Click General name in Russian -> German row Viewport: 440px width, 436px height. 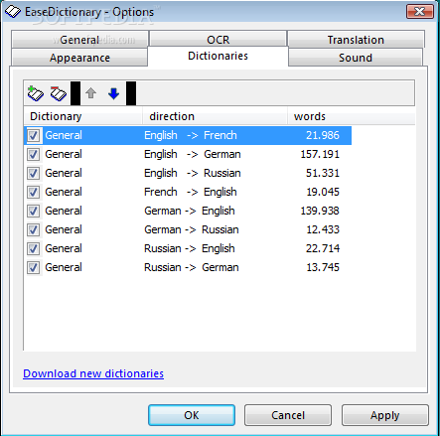[x=64, y=267]
